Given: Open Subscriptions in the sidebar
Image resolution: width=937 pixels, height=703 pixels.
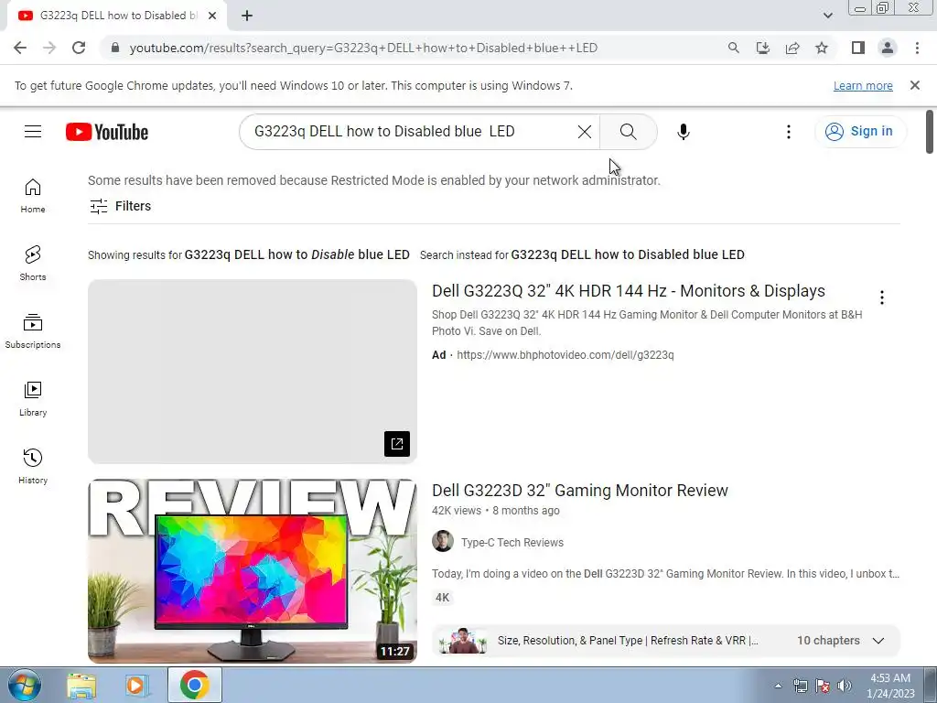Looking at the screenshot, I should pos(33,331).
